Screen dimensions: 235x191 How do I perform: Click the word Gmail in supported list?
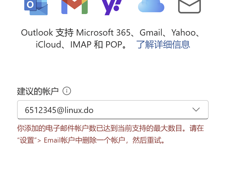coord(151,33)
